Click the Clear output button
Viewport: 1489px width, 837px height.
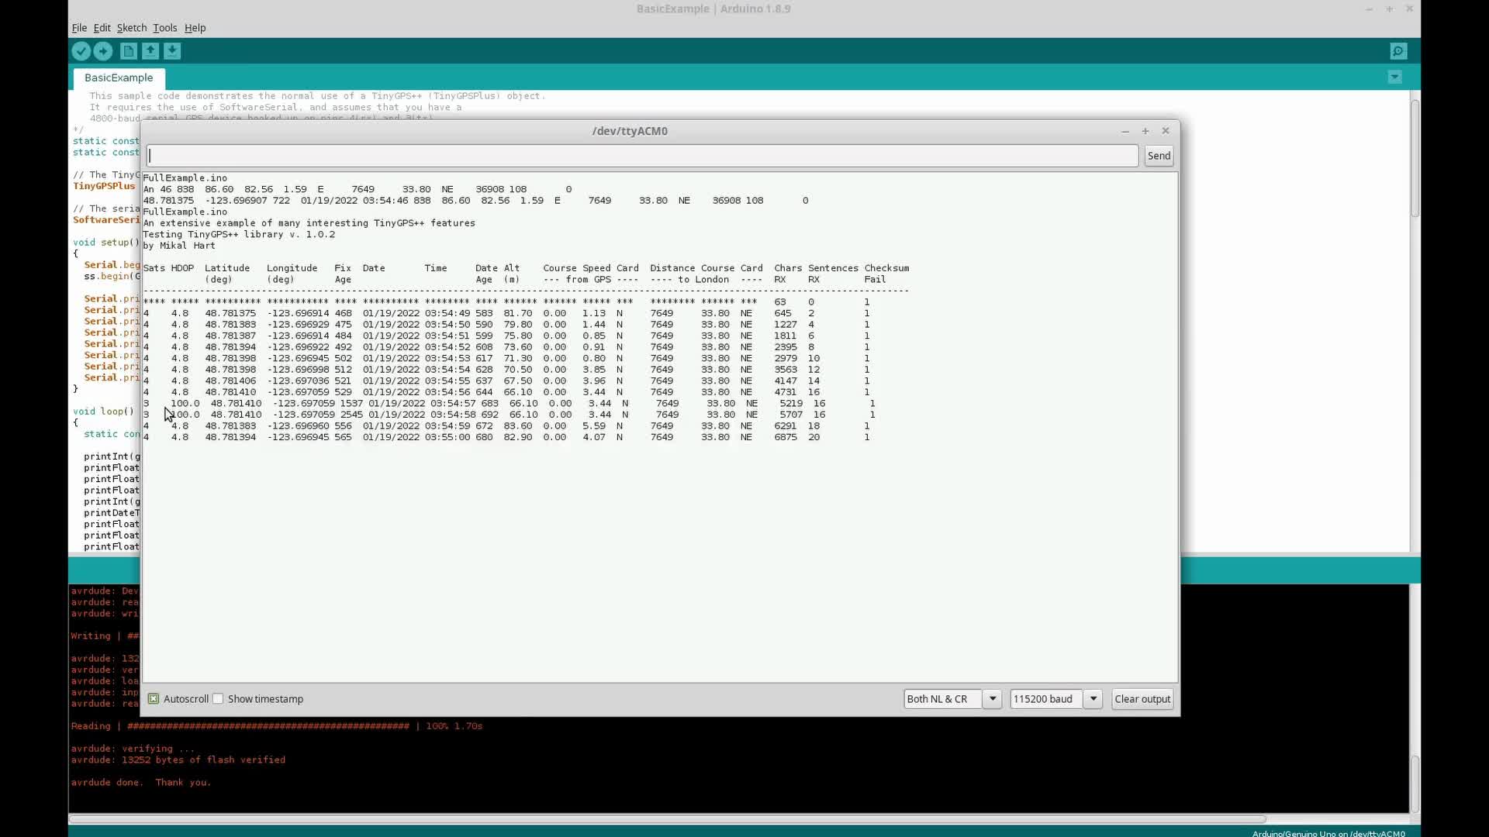tap(1142, 699)
